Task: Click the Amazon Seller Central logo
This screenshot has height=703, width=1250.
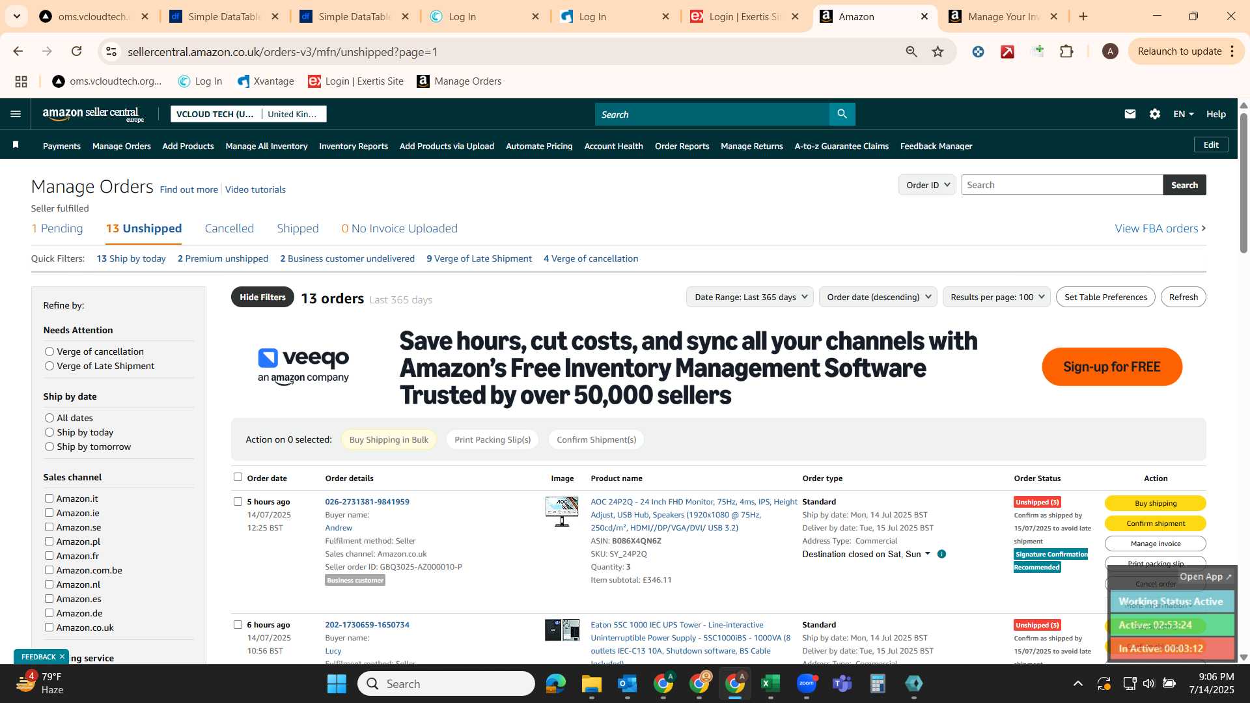Action: tap(93, 115)
